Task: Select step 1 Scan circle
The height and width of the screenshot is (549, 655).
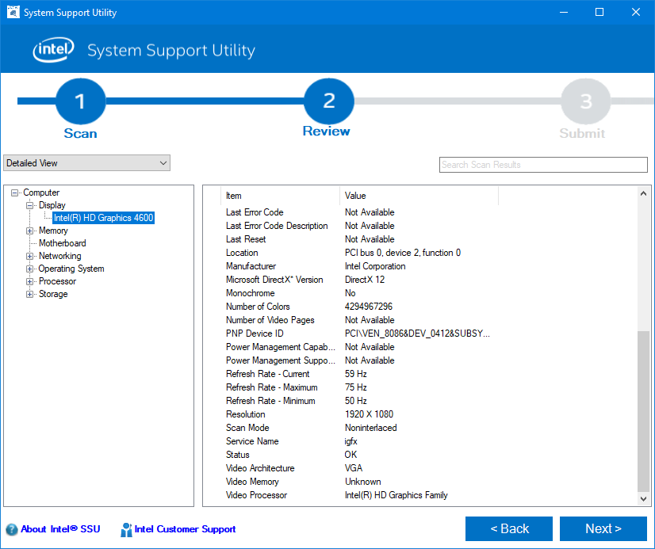Action: pyautogui.click(x=81, y=101)
